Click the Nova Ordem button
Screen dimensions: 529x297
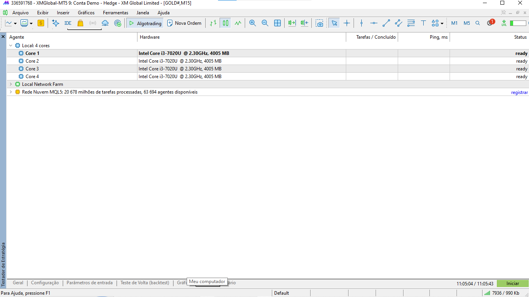[184, 23]
